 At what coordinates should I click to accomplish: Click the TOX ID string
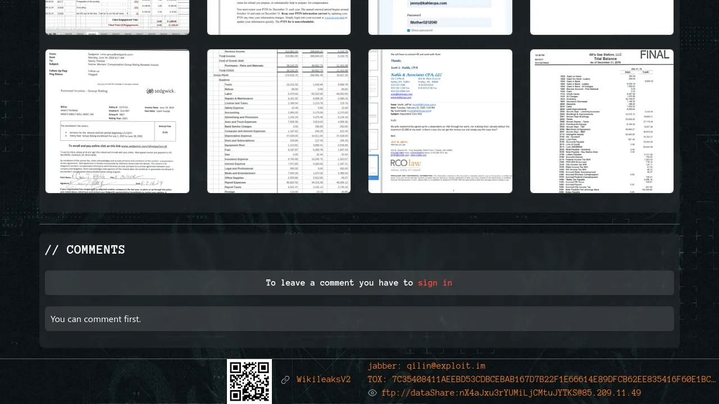(x=541, y=379)
